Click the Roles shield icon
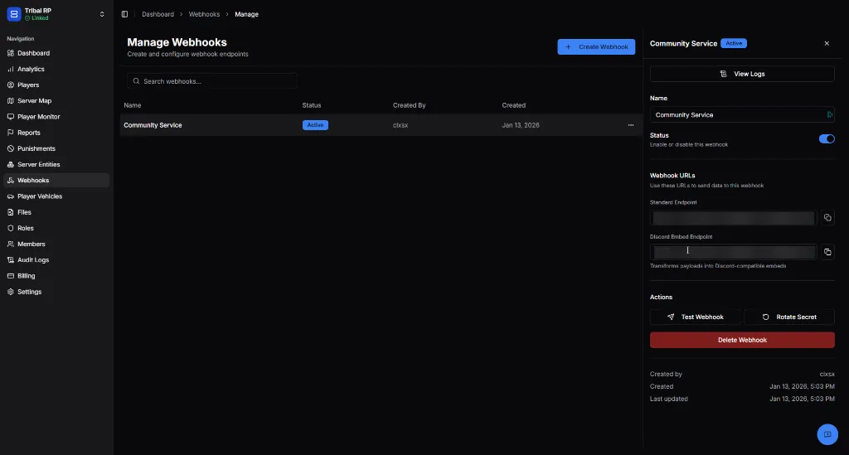849x455 pixels. point(10,228)
